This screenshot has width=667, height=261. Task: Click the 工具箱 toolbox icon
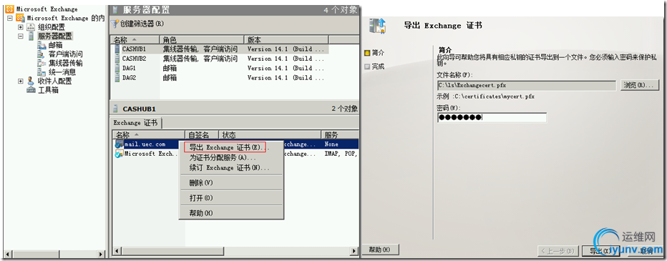pos(31,89)
